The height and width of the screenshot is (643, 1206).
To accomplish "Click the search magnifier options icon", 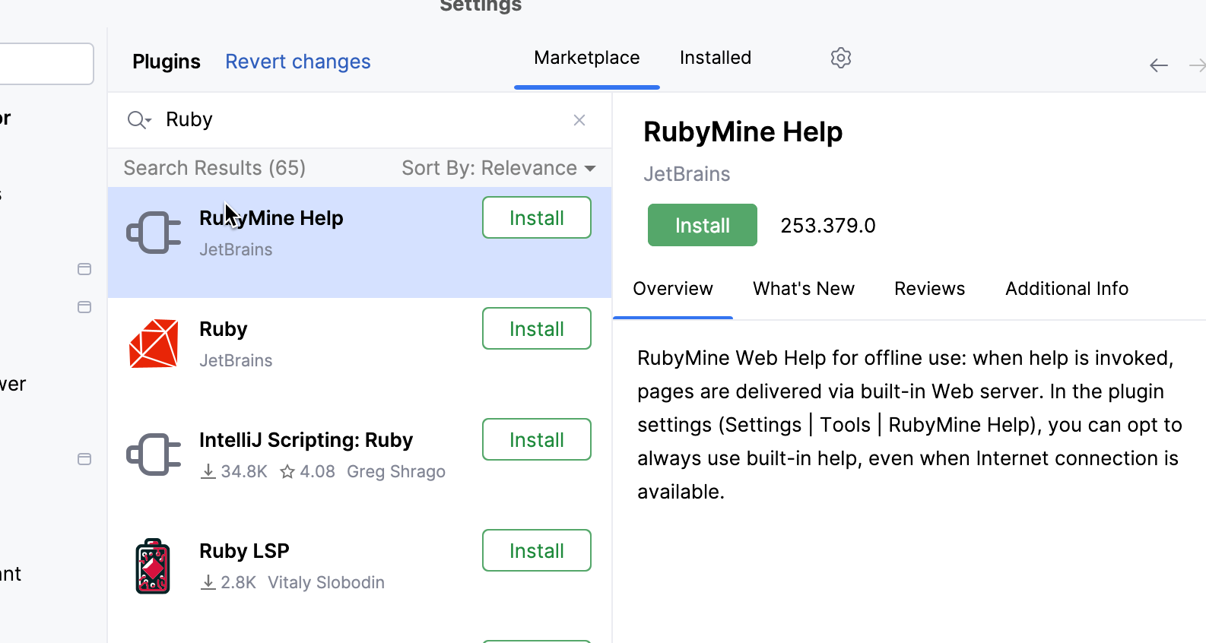I will pyautogui.click(x=139, y=120).
